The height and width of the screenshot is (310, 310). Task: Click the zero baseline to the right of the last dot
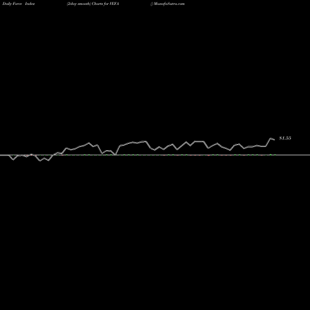coord(293,155)
